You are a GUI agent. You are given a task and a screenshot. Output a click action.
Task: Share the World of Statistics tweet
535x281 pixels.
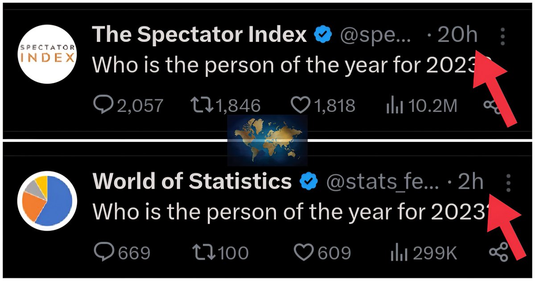(x=498, y=253)
